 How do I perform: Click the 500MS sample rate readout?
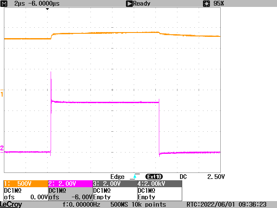pos(119,205)
